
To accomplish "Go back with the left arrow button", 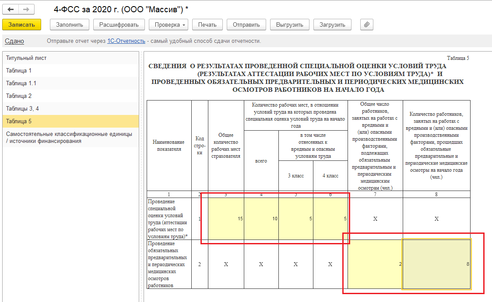I will coord(11,10).
